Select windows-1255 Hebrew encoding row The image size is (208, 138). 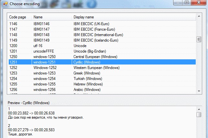(x=102, y=84)
